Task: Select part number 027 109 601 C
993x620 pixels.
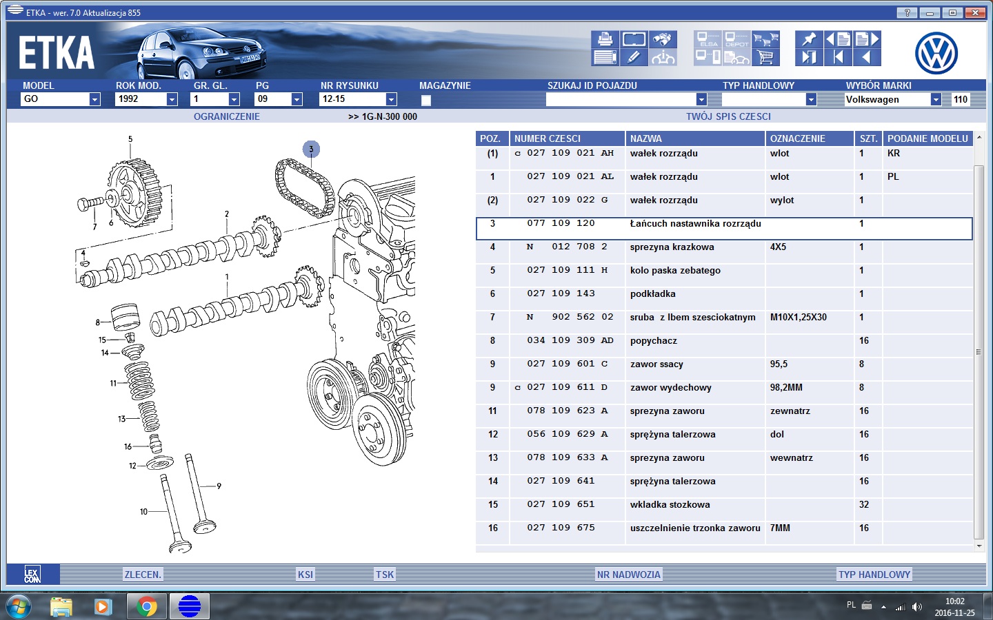Action: tap(568, 364)
